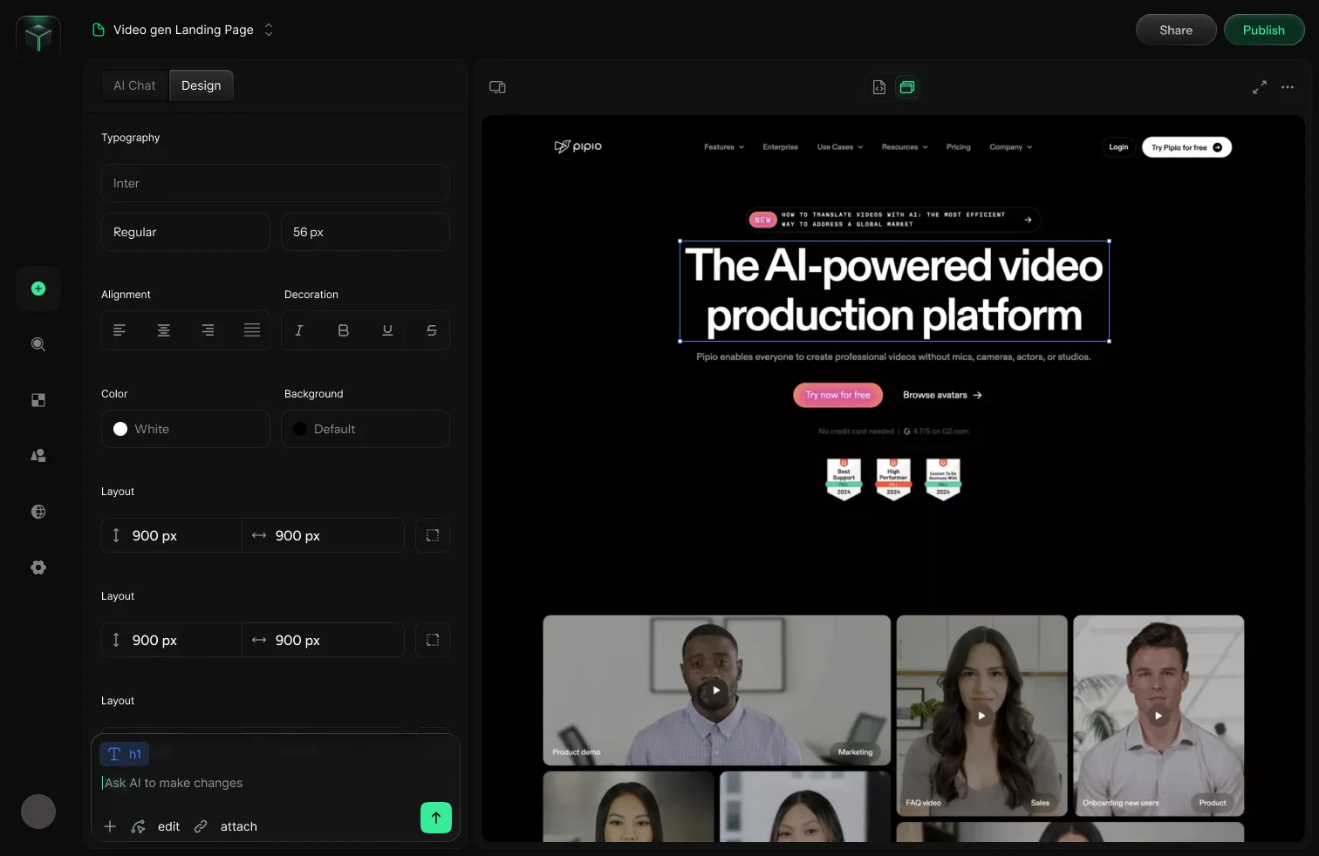
Task: Click the globe icon in the sidebar
Action: point(38,512)
